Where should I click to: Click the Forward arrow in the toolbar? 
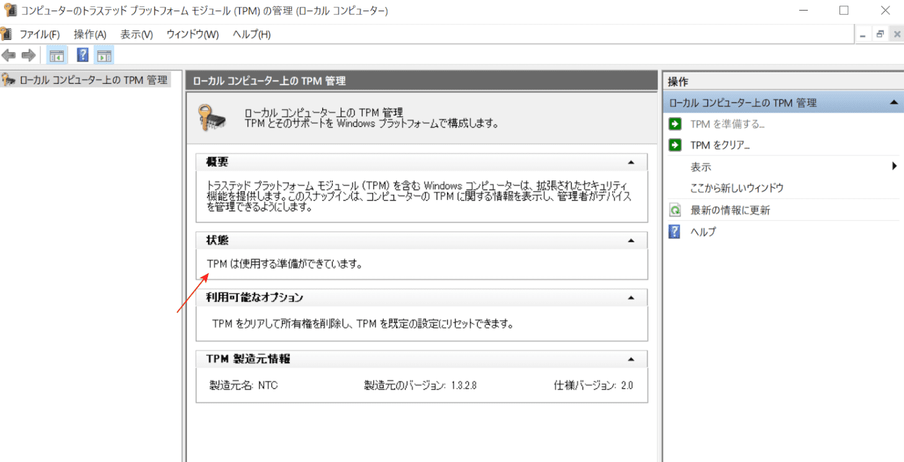[x=29, y=56]
